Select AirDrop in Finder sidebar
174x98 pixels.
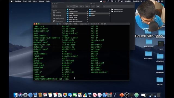pos(57,13)
